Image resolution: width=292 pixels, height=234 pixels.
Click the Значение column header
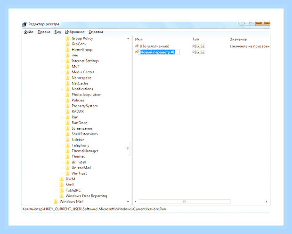coord(238,39)
